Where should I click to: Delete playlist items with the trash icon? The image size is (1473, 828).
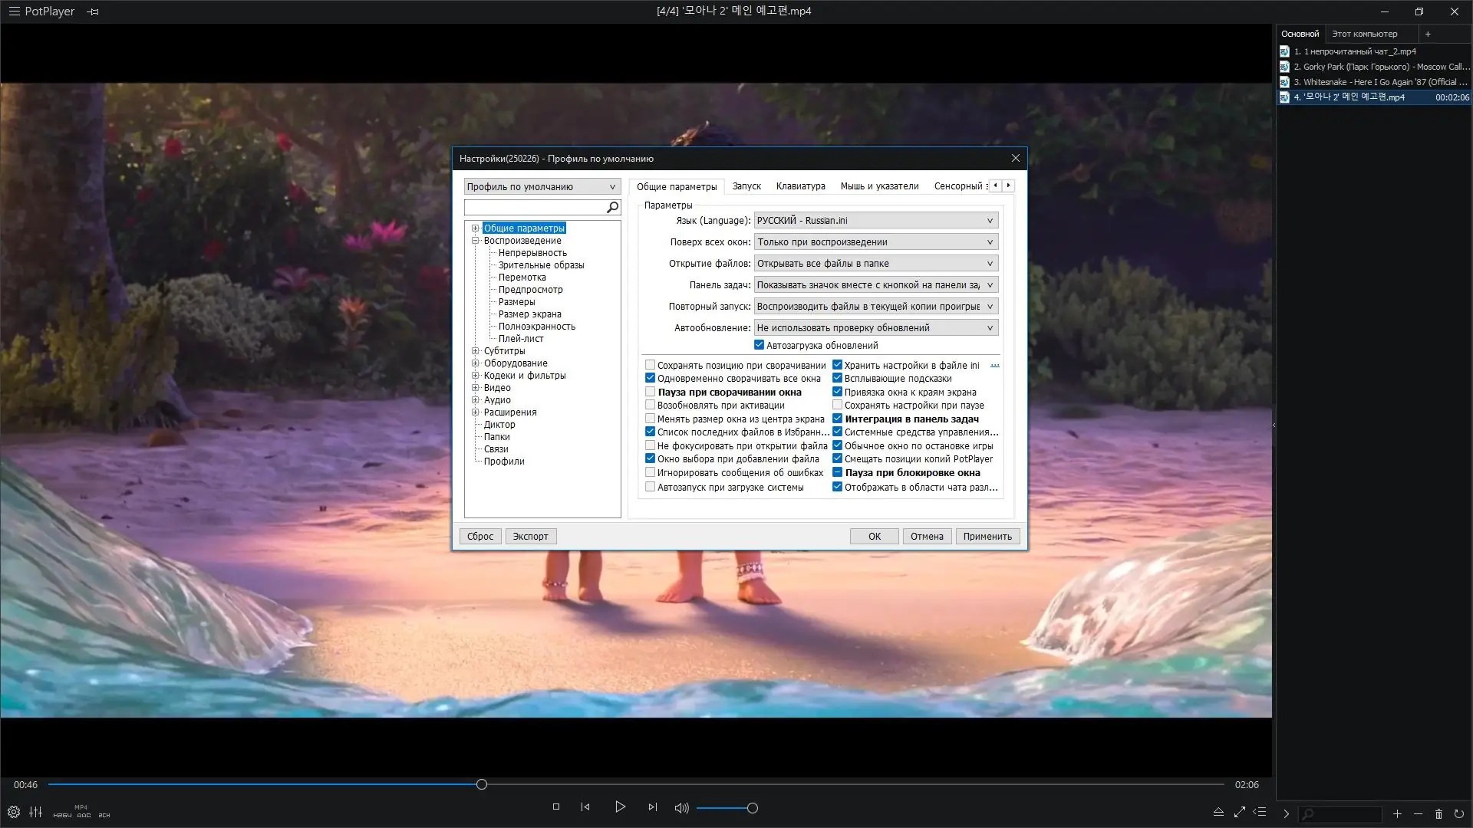pyautogui.click(x=1438, y=814)
